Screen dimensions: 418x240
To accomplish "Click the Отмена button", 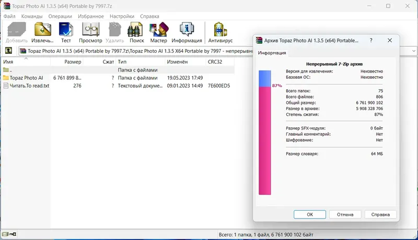I will pyautogui.click(x=345, y=214).
